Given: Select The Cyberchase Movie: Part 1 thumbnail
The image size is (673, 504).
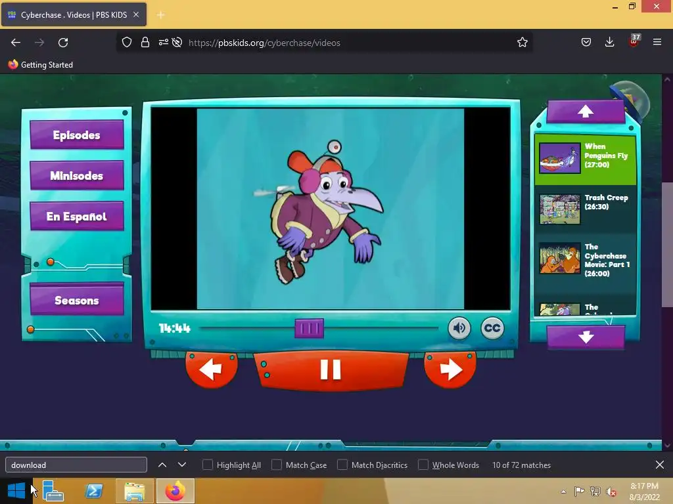Looking at the screenshot, I should click(560, 259).
